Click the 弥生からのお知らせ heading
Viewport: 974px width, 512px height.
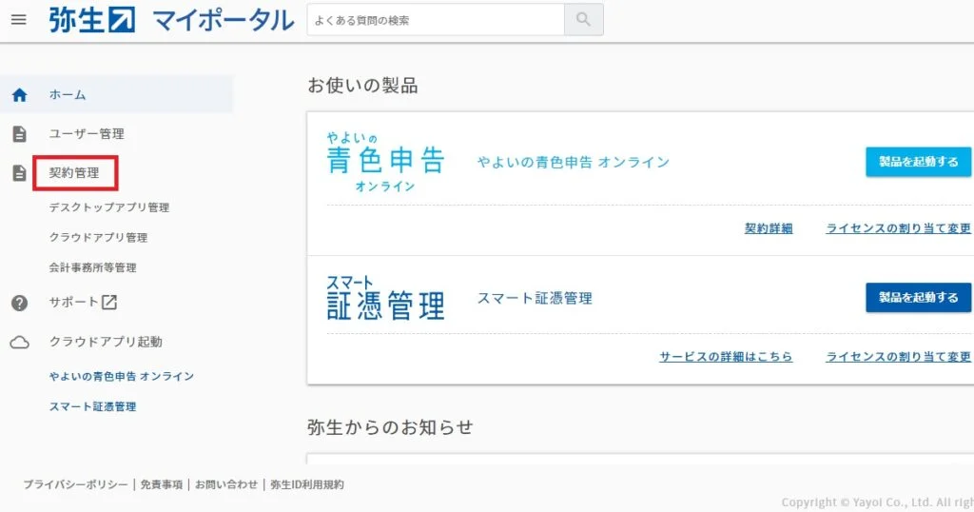click(390, 427)
